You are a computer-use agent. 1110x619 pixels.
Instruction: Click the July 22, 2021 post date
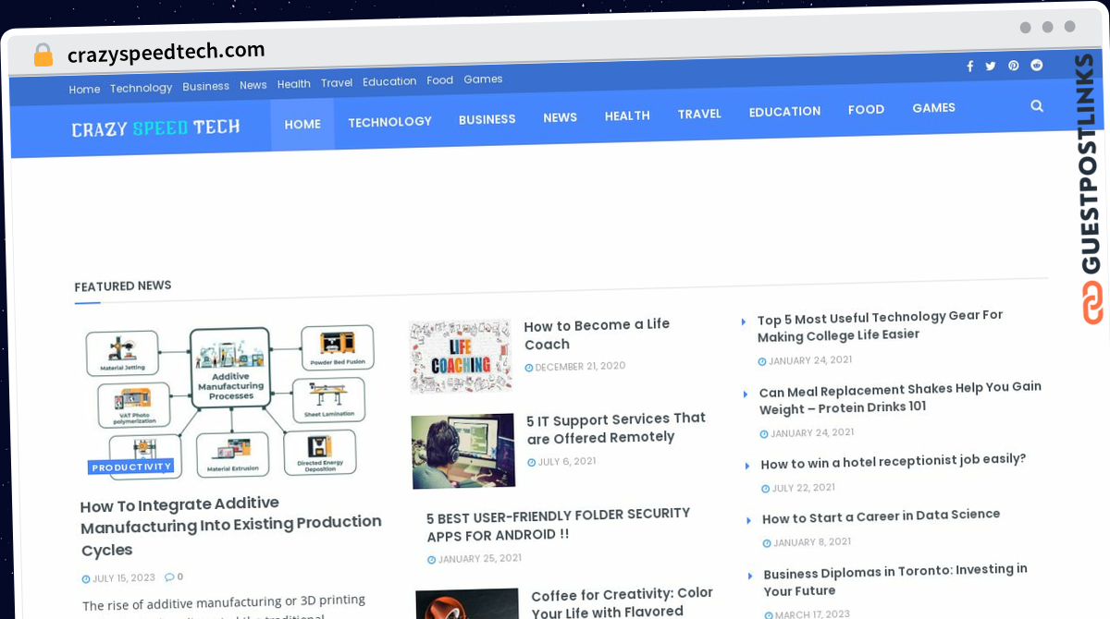(803, 488)
